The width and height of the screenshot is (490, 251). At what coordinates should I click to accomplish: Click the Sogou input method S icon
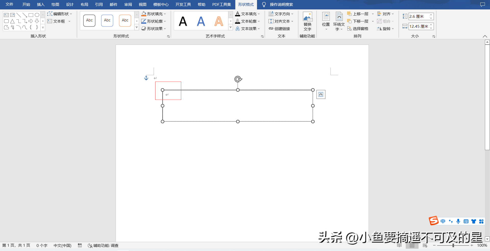[x=434, y=221]
